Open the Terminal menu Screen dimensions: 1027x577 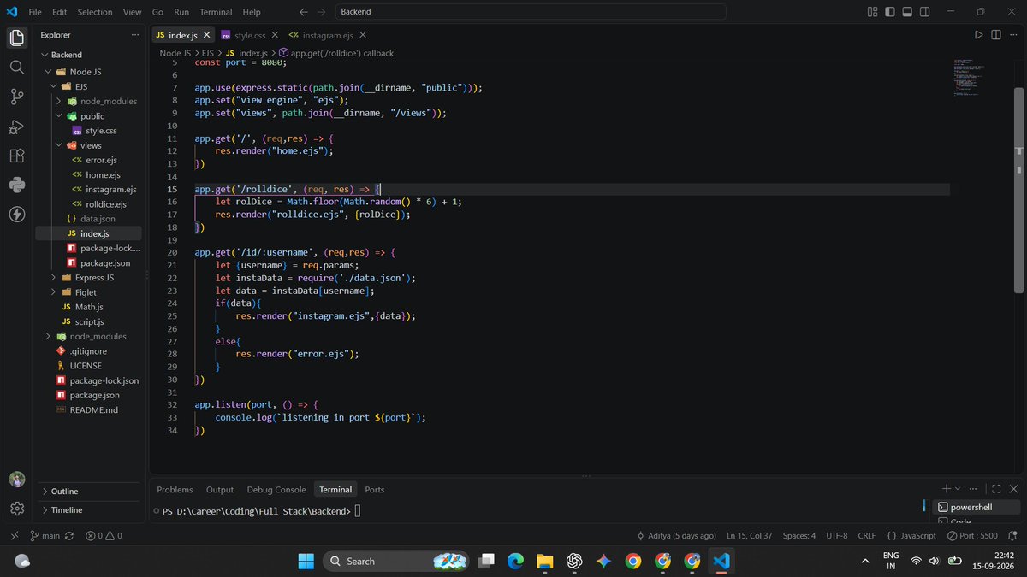(216, 12)
